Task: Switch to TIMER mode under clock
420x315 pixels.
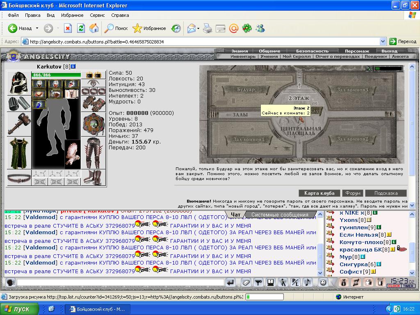Action: click(408, 286)
